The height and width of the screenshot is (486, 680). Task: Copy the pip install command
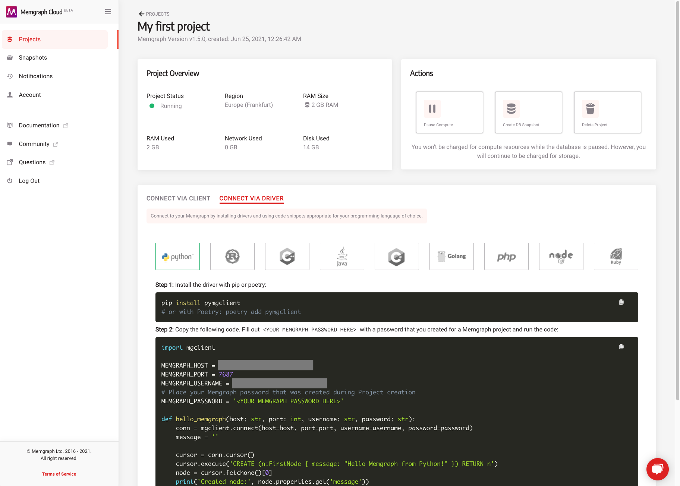coord(621,302)
